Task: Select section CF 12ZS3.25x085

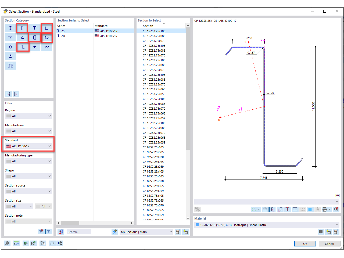Action: pyautogui.click(x=154, y=36)
